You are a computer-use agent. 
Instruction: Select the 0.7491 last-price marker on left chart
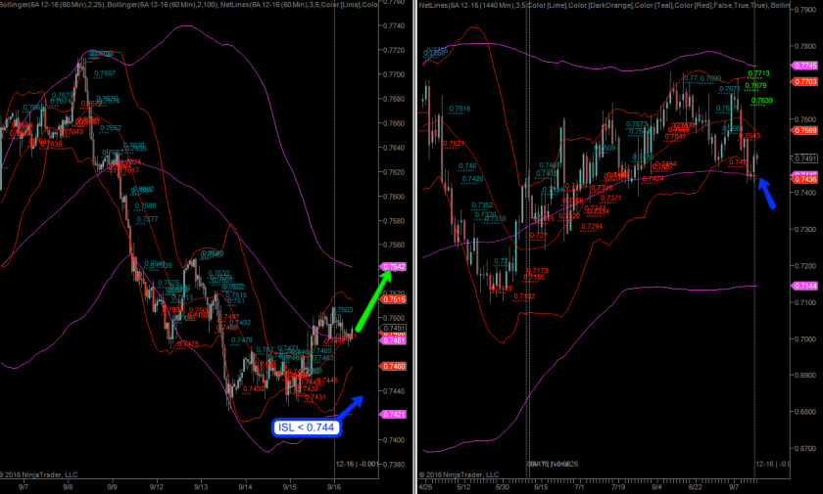tap(394, 329)
